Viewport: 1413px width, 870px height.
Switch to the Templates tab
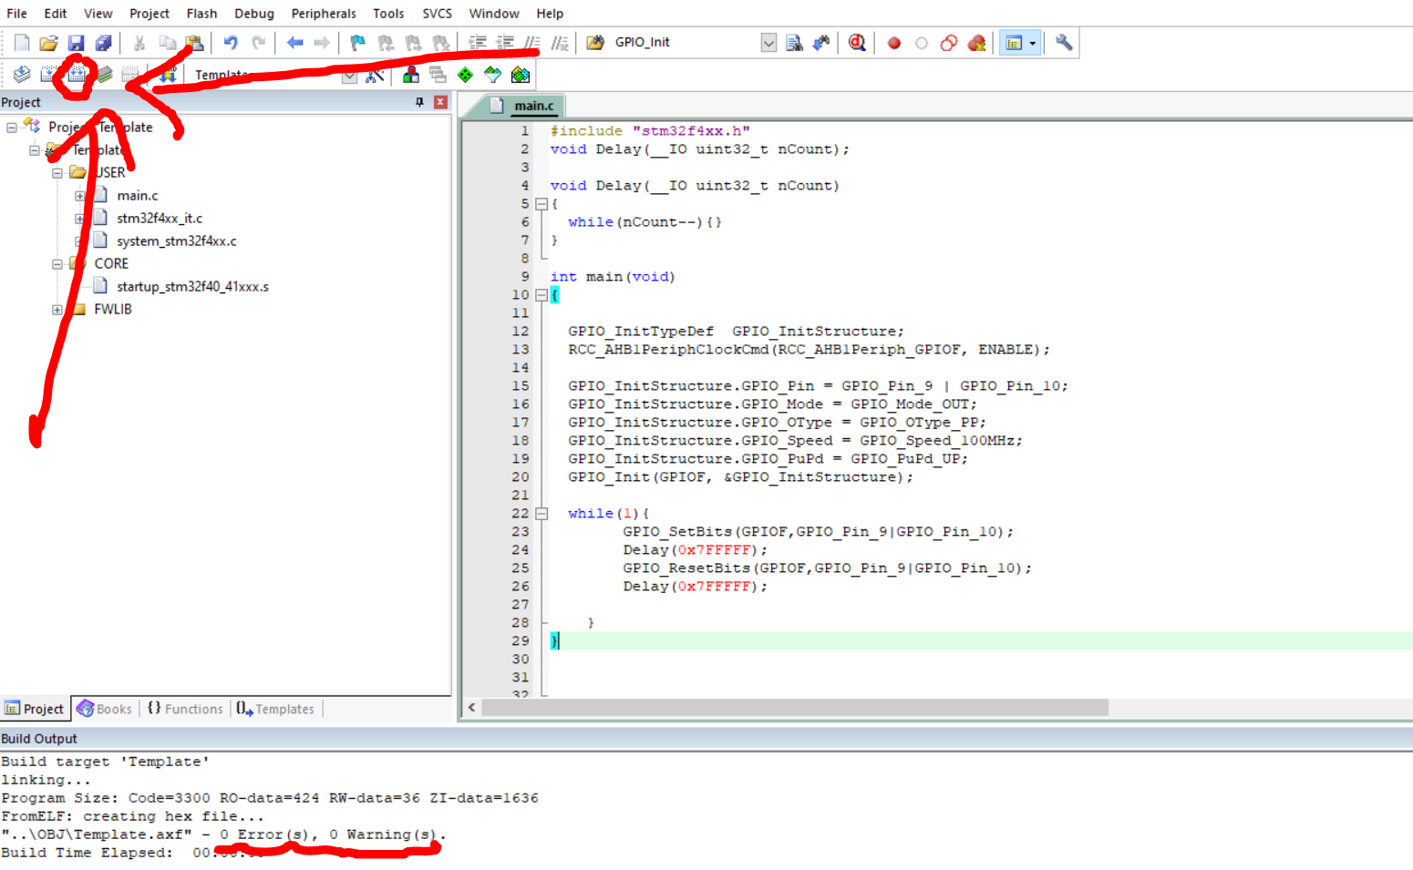tap(275, 709)
